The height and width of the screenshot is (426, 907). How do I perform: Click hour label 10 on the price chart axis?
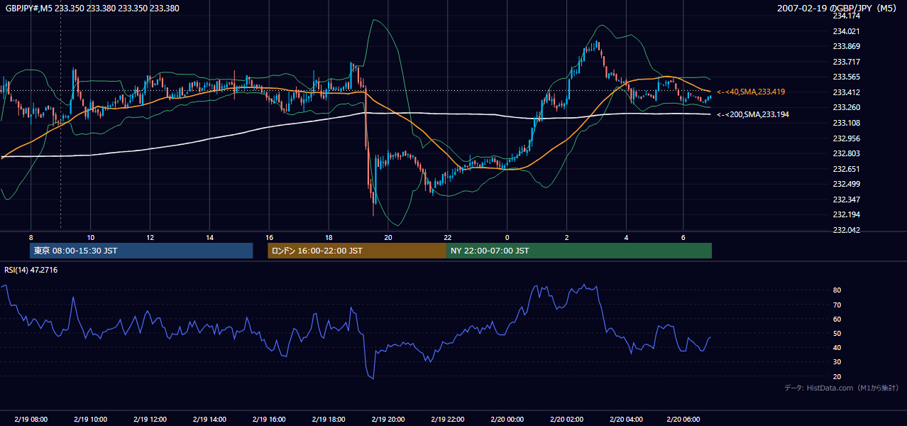(x=90, y=236)
